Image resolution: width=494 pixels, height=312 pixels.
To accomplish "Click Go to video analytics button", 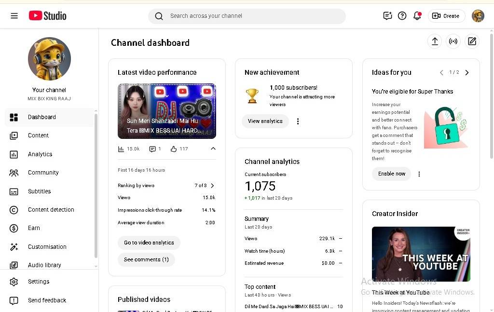I will [149, 243].
